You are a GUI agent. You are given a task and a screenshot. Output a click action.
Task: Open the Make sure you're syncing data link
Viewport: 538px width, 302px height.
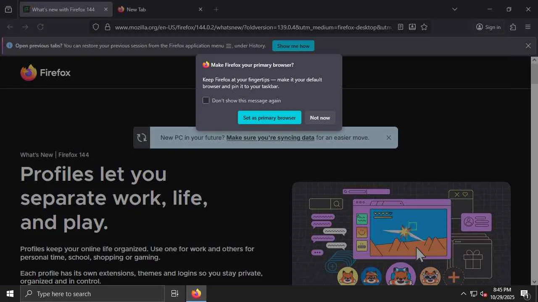[270, 138]
